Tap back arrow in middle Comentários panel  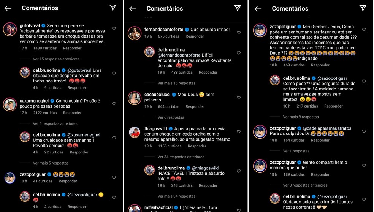tap(133, 9)
